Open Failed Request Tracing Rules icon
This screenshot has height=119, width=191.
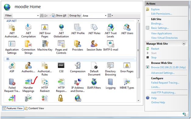pos(12,85)
